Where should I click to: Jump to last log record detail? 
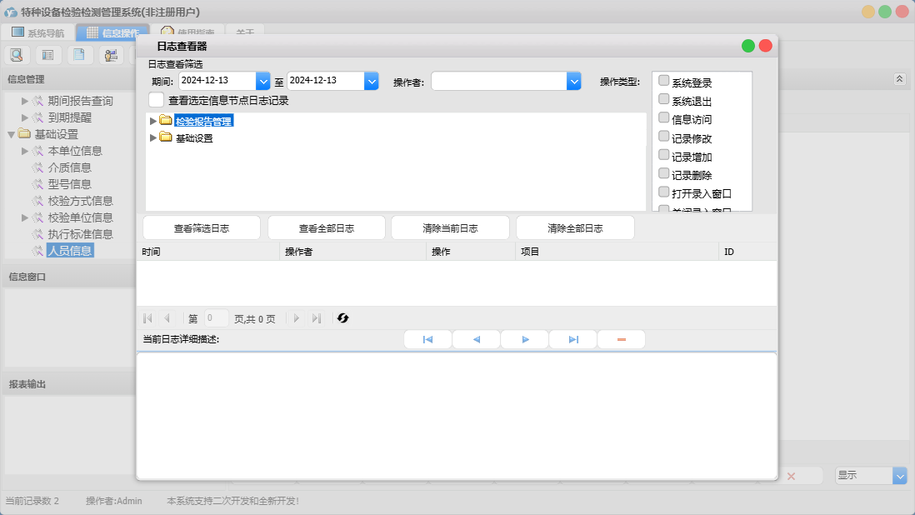[573, 340]
